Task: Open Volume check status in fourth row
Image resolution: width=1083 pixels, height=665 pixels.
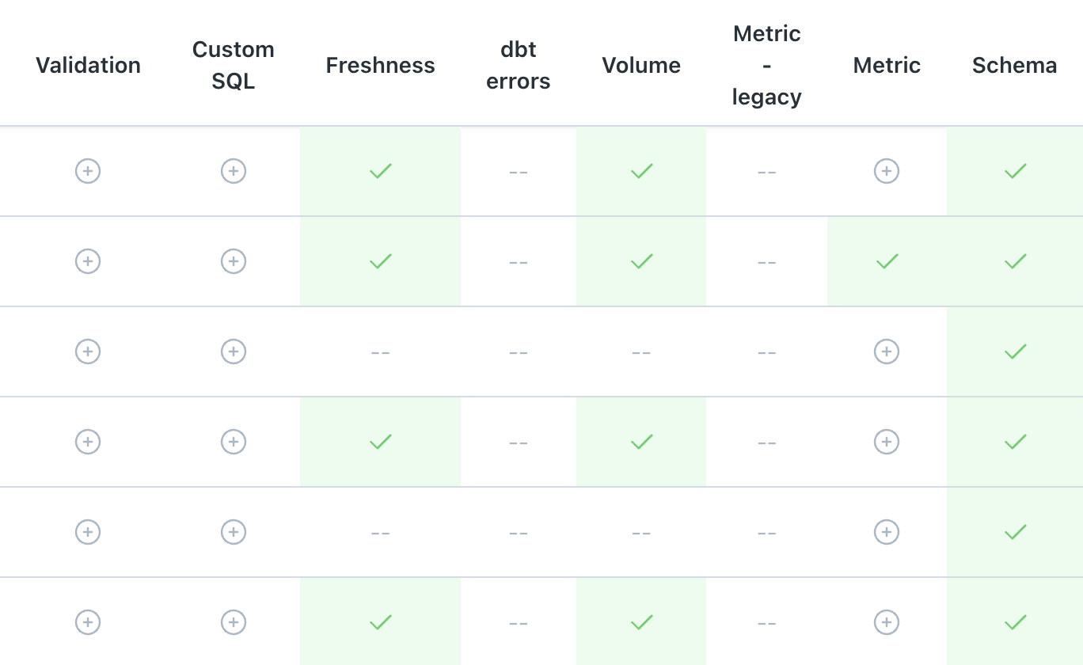Action: (x=641, y=442)
